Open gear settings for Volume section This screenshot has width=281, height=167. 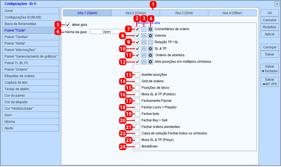150,36
